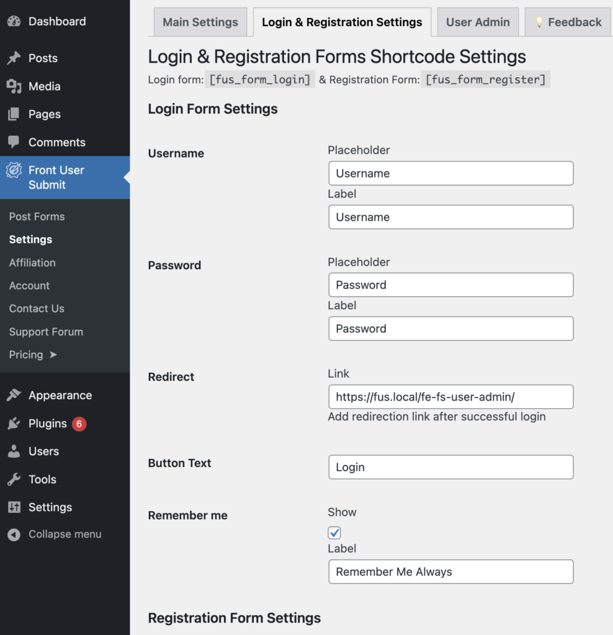Expand the Pricing submenu item
Viewport: 613px width, 635px height.
click(x=33, y=355)
